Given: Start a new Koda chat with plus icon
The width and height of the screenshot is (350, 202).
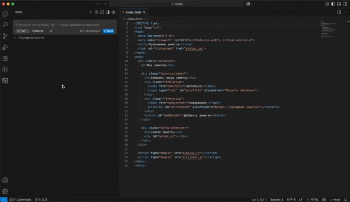Looking at the screenshot, I should 91,12.
